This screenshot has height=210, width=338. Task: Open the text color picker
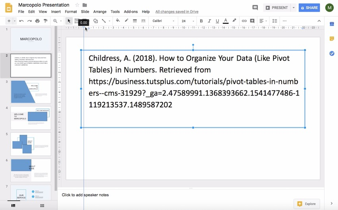click(225, 21)
